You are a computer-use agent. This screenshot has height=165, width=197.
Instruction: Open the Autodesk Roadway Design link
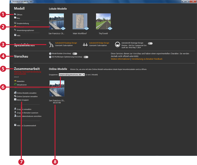tap(66, 43)
